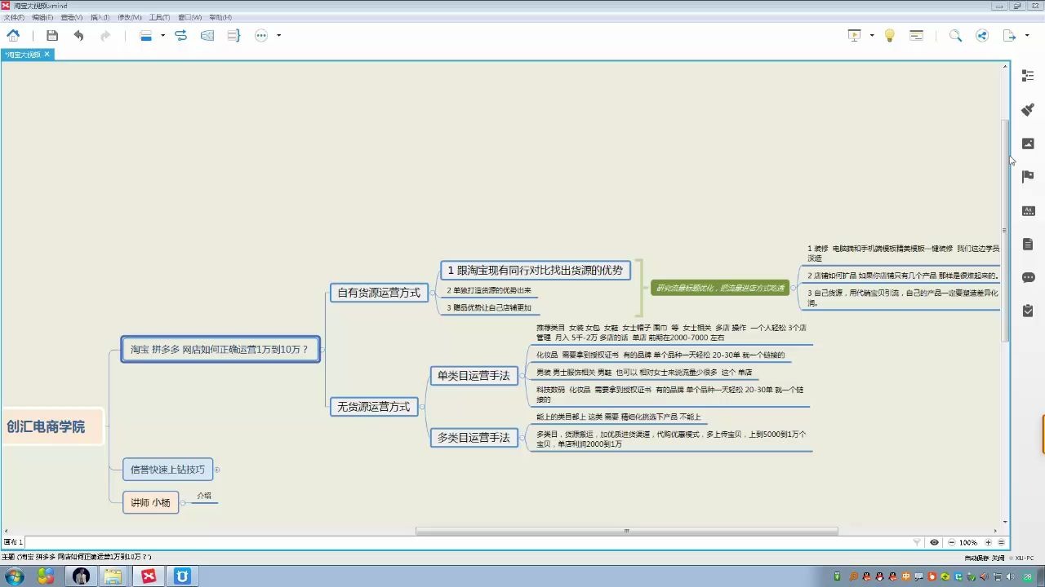1045x587 pixels.
Task: Open the 编辑(E) menu
Action: (42, 17)
